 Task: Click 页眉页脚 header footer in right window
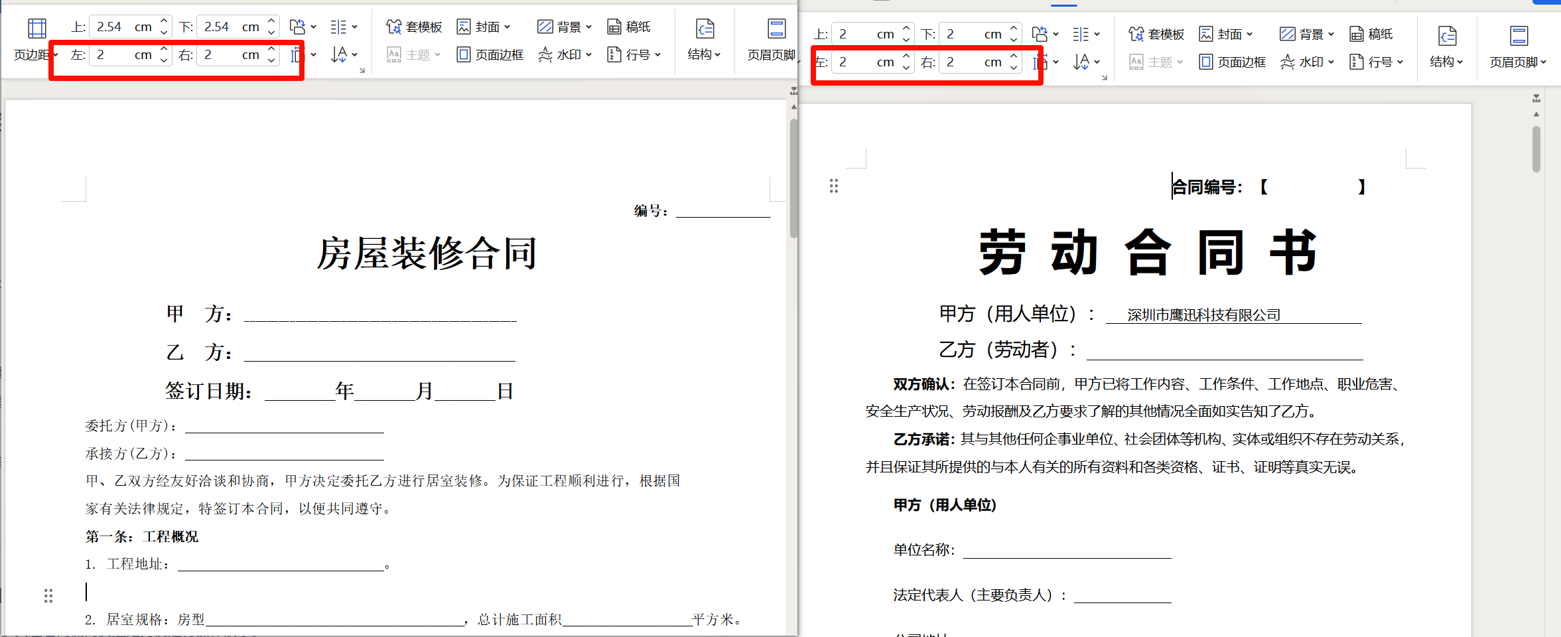point(1518,46)
